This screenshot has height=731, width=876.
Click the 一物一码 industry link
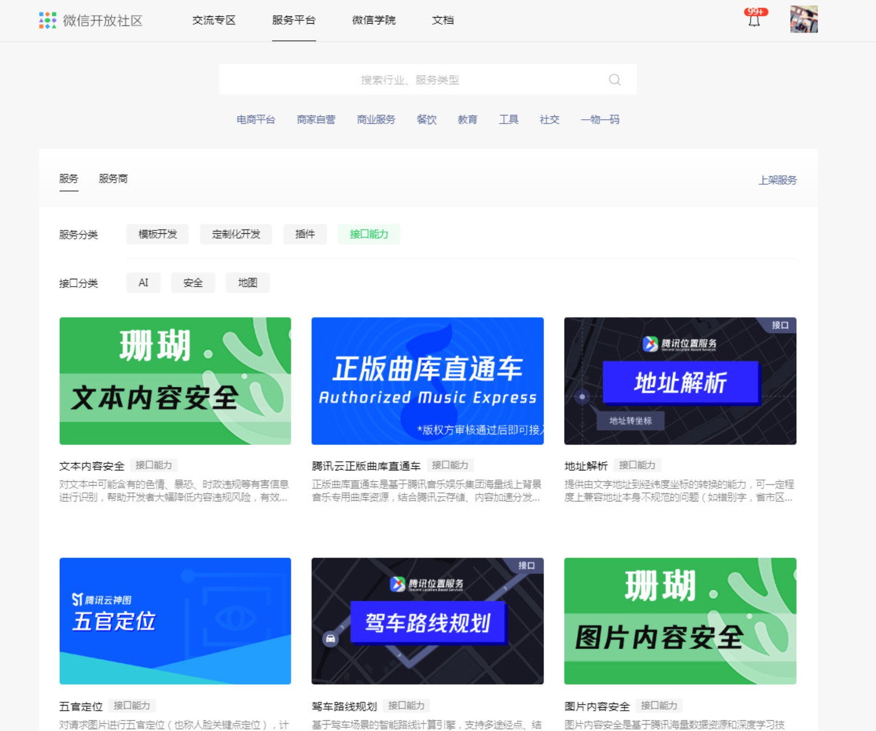(600, 120)
